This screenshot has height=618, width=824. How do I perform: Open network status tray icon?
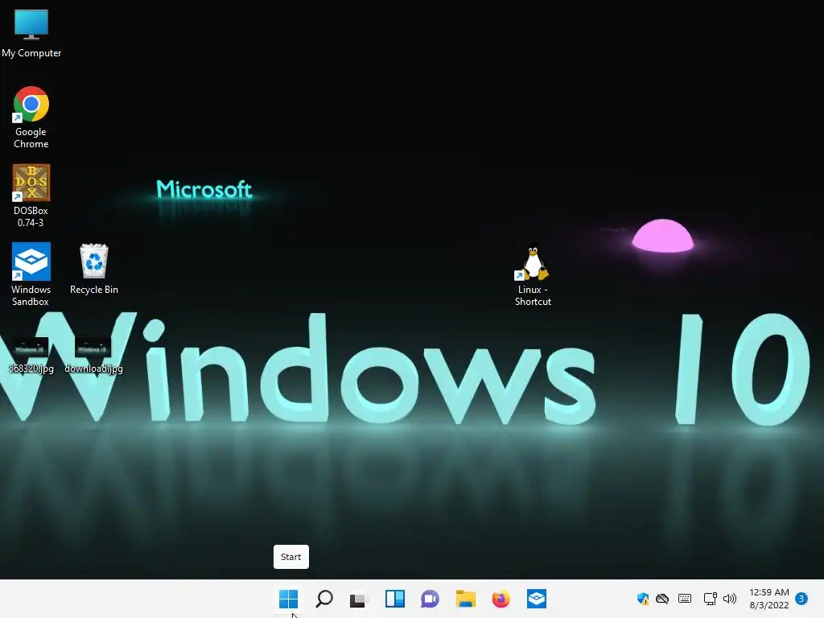tap(710, 599)
